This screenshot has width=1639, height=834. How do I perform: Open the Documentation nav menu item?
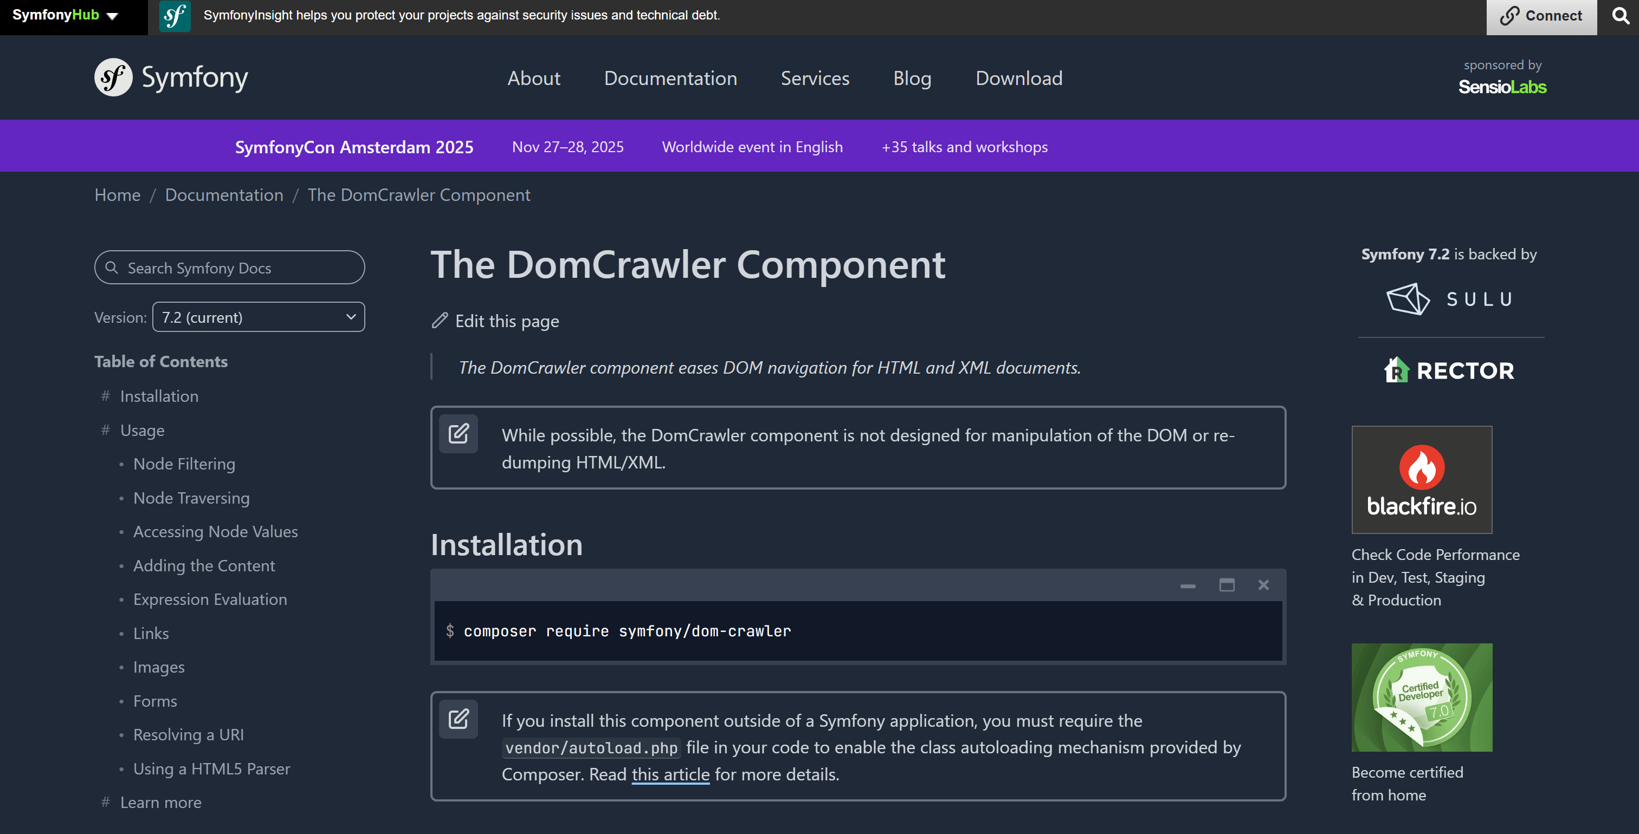(670, 78)
